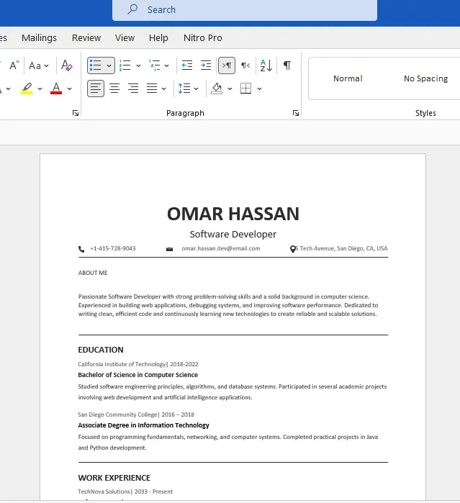This screenshot has height=503, width=460.
Task: Toggle Show/Hide paragraph marks
Action: tap(287, 65)
